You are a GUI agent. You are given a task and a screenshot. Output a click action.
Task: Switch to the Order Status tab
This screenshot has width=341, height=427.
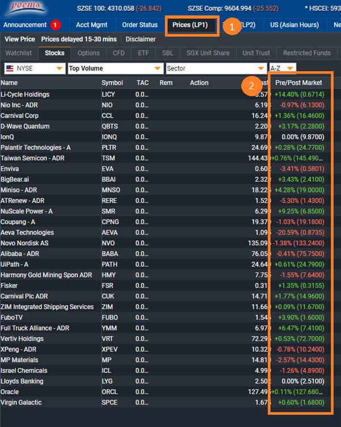click(140, 25)
